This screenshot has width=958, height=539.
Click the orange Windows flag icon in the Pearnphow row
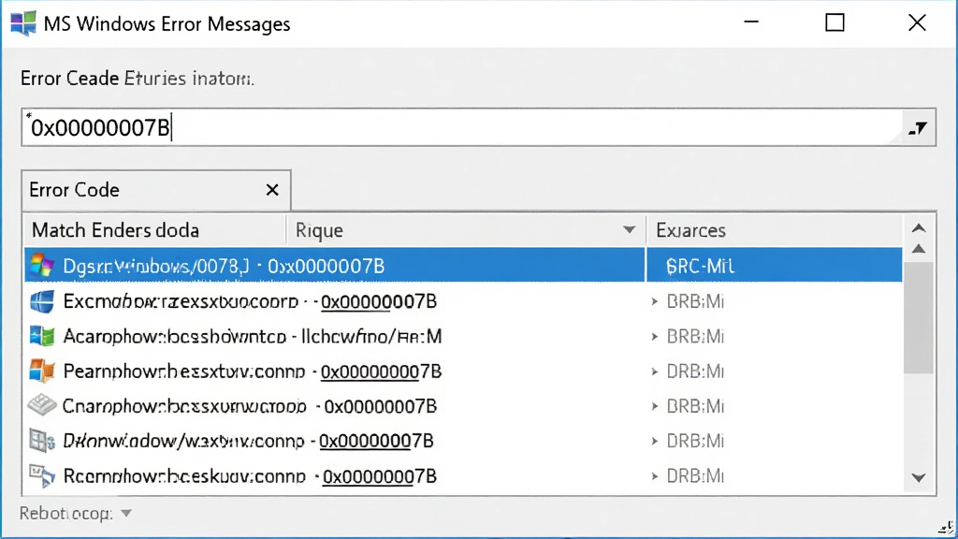click(x=42, y=371)
